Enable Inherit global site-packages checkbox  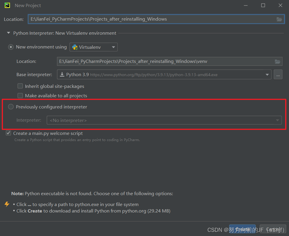point(20,86)
